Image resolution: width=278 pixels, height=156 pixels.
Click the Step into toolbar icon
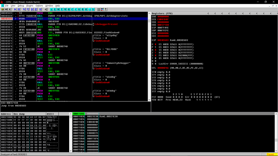[x=24, y=9]
